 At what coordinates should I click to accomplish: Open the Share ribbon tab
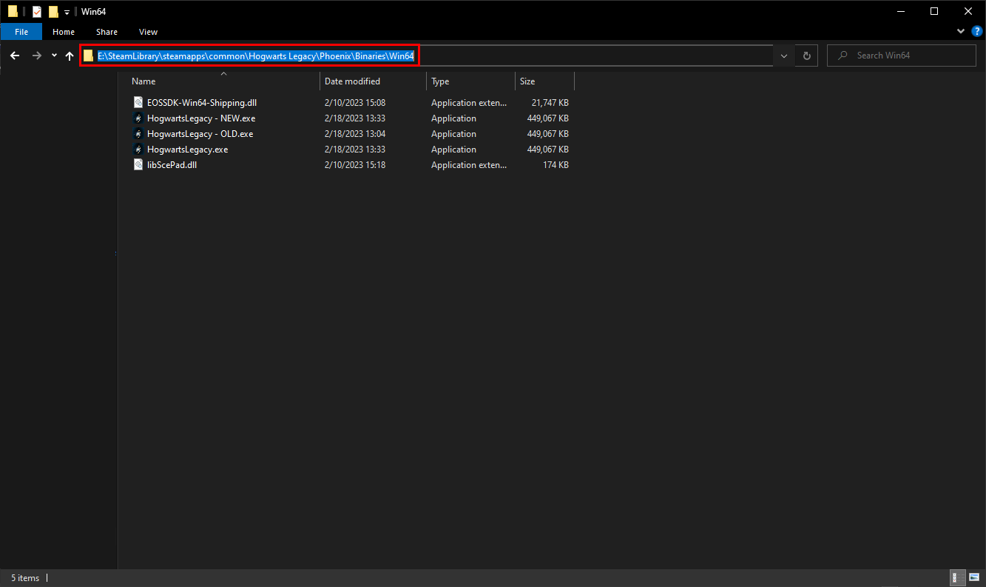[107, 32]
